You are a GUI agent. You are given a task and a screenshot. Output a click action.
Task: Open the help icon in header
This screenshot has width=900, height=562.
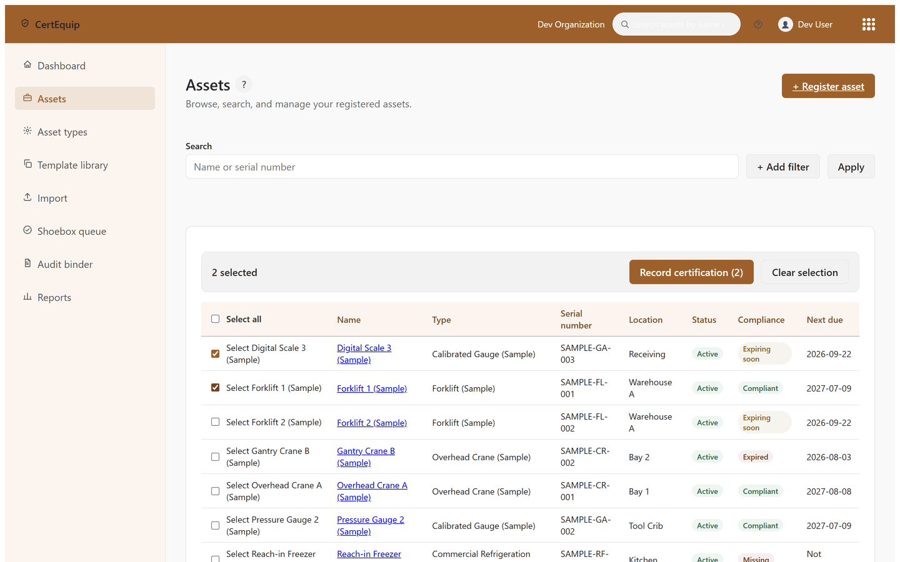(758, 24)
